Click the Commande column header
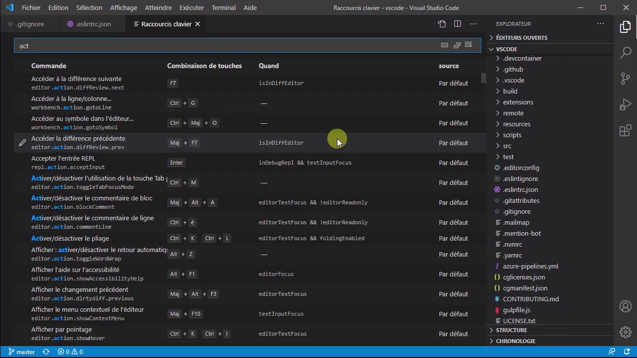Screen dimensions: 637x358 click(x=49, y=66)
